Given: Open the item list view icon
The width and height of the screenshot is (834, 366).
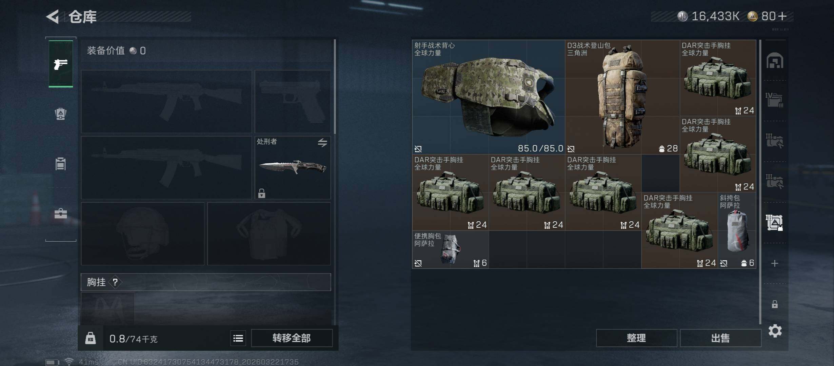Looking at the screenshot, I should (x=238, y=338).
